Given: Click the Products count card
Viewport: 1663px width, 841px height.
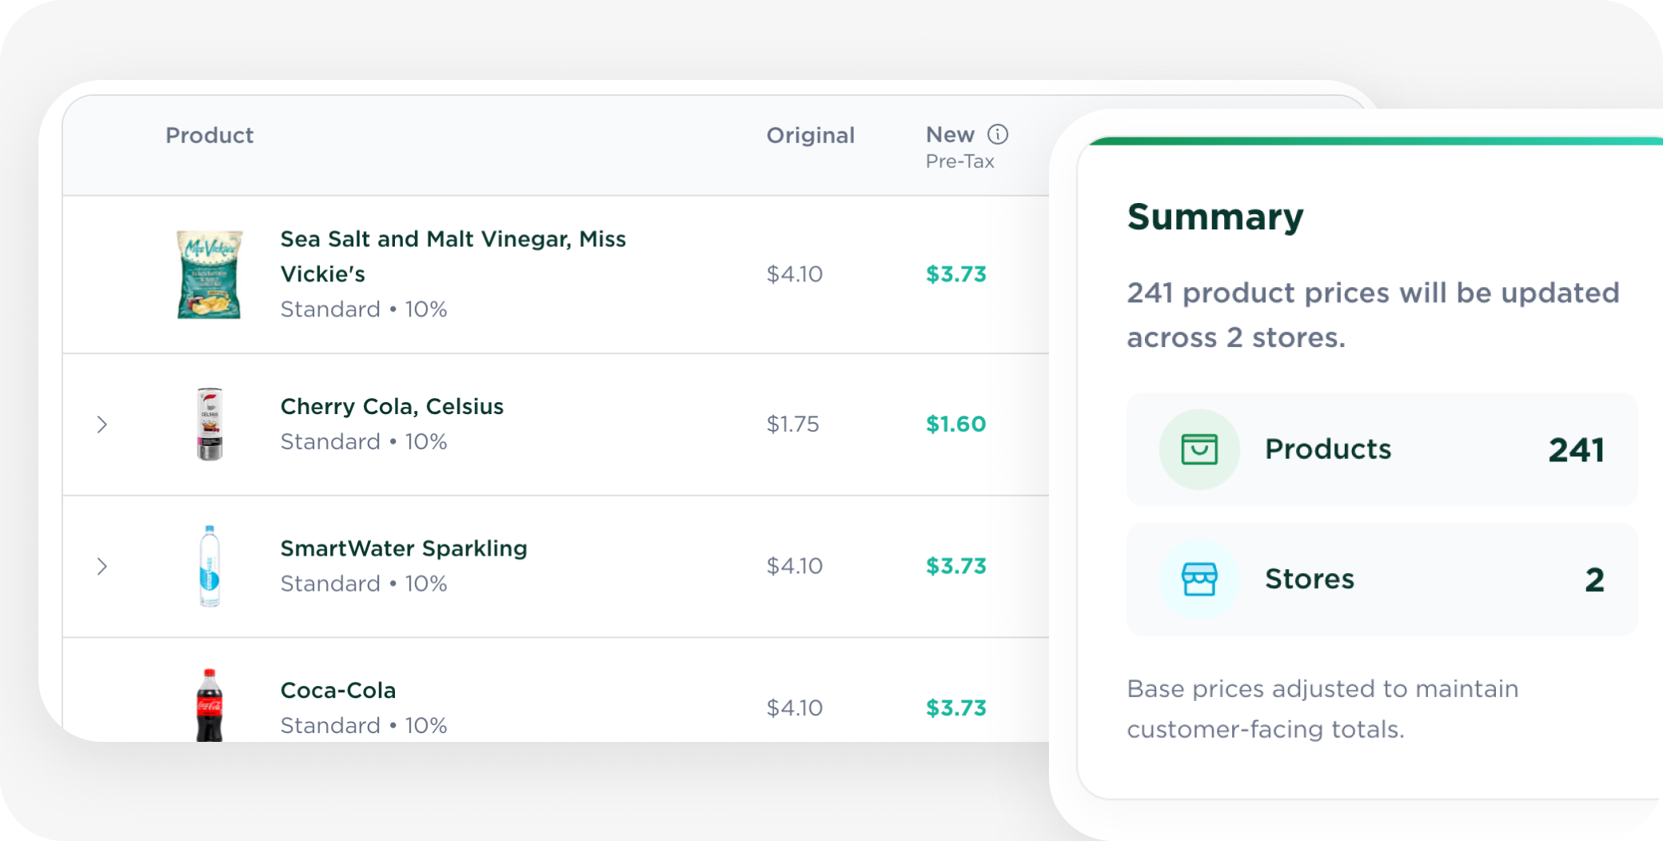Looking at the screenshot, I should pos(1382,449).
